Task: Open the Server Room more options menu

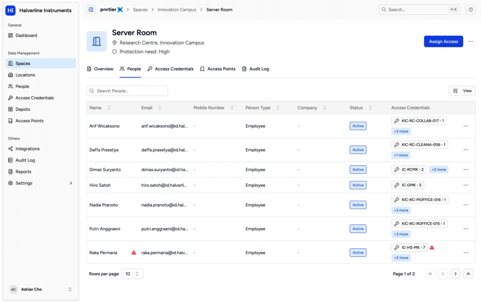Action: pos(471,41)
